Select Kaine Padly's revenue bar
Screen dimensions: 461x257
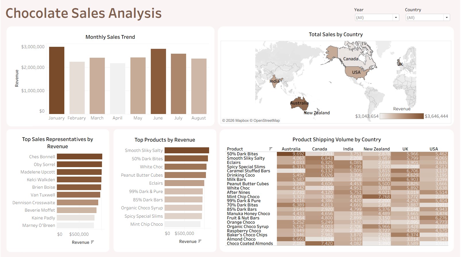click(76, 218)
